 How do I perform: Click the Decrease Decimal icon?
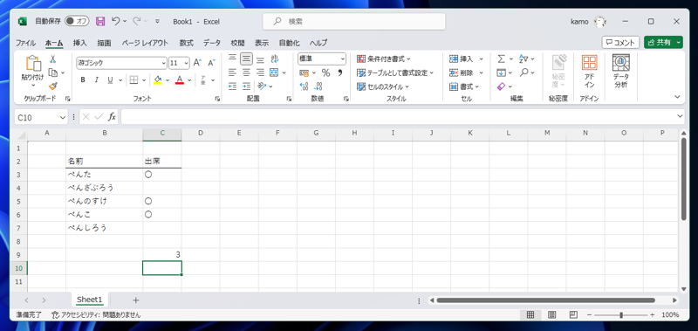[318, 86]
